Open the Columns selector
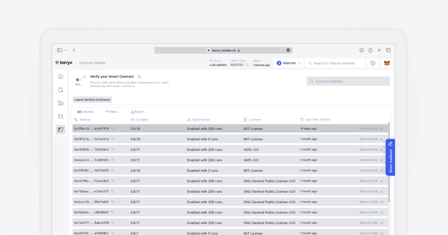Viewport: 448px width, 235px height. coord(85,112)
